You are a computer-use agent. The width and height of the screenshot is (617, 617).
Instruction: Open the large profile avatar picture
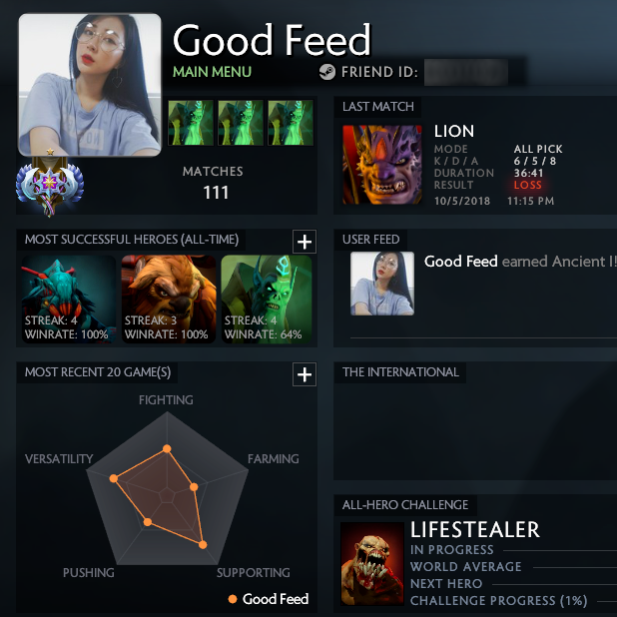pos(90,85)
